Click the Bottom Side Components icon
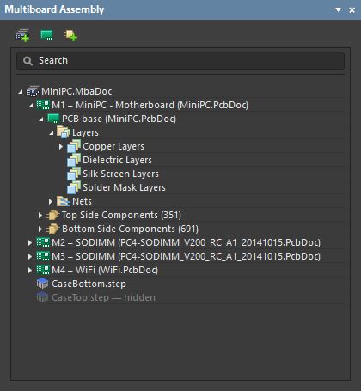This screenshot has height=391, width=361. pyautogui.click(x=53, y=229)
